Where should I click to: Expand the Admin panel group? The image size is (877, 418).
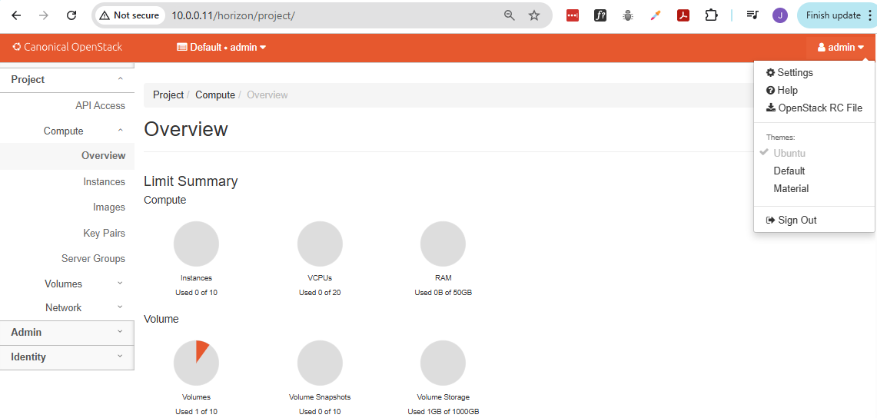67,332
